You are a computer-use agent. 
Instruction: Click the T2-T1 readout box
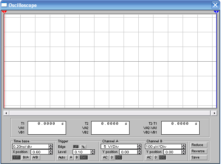pyautogui.click(x=180, y=128)
